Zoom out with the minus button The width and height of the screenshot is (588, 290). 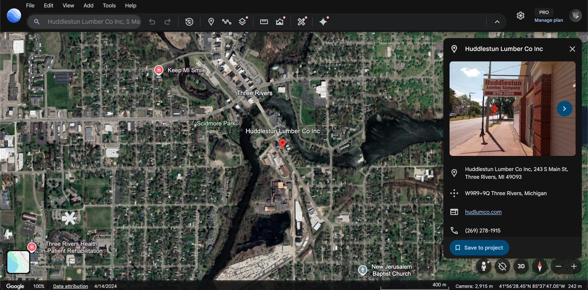point(558,266)
